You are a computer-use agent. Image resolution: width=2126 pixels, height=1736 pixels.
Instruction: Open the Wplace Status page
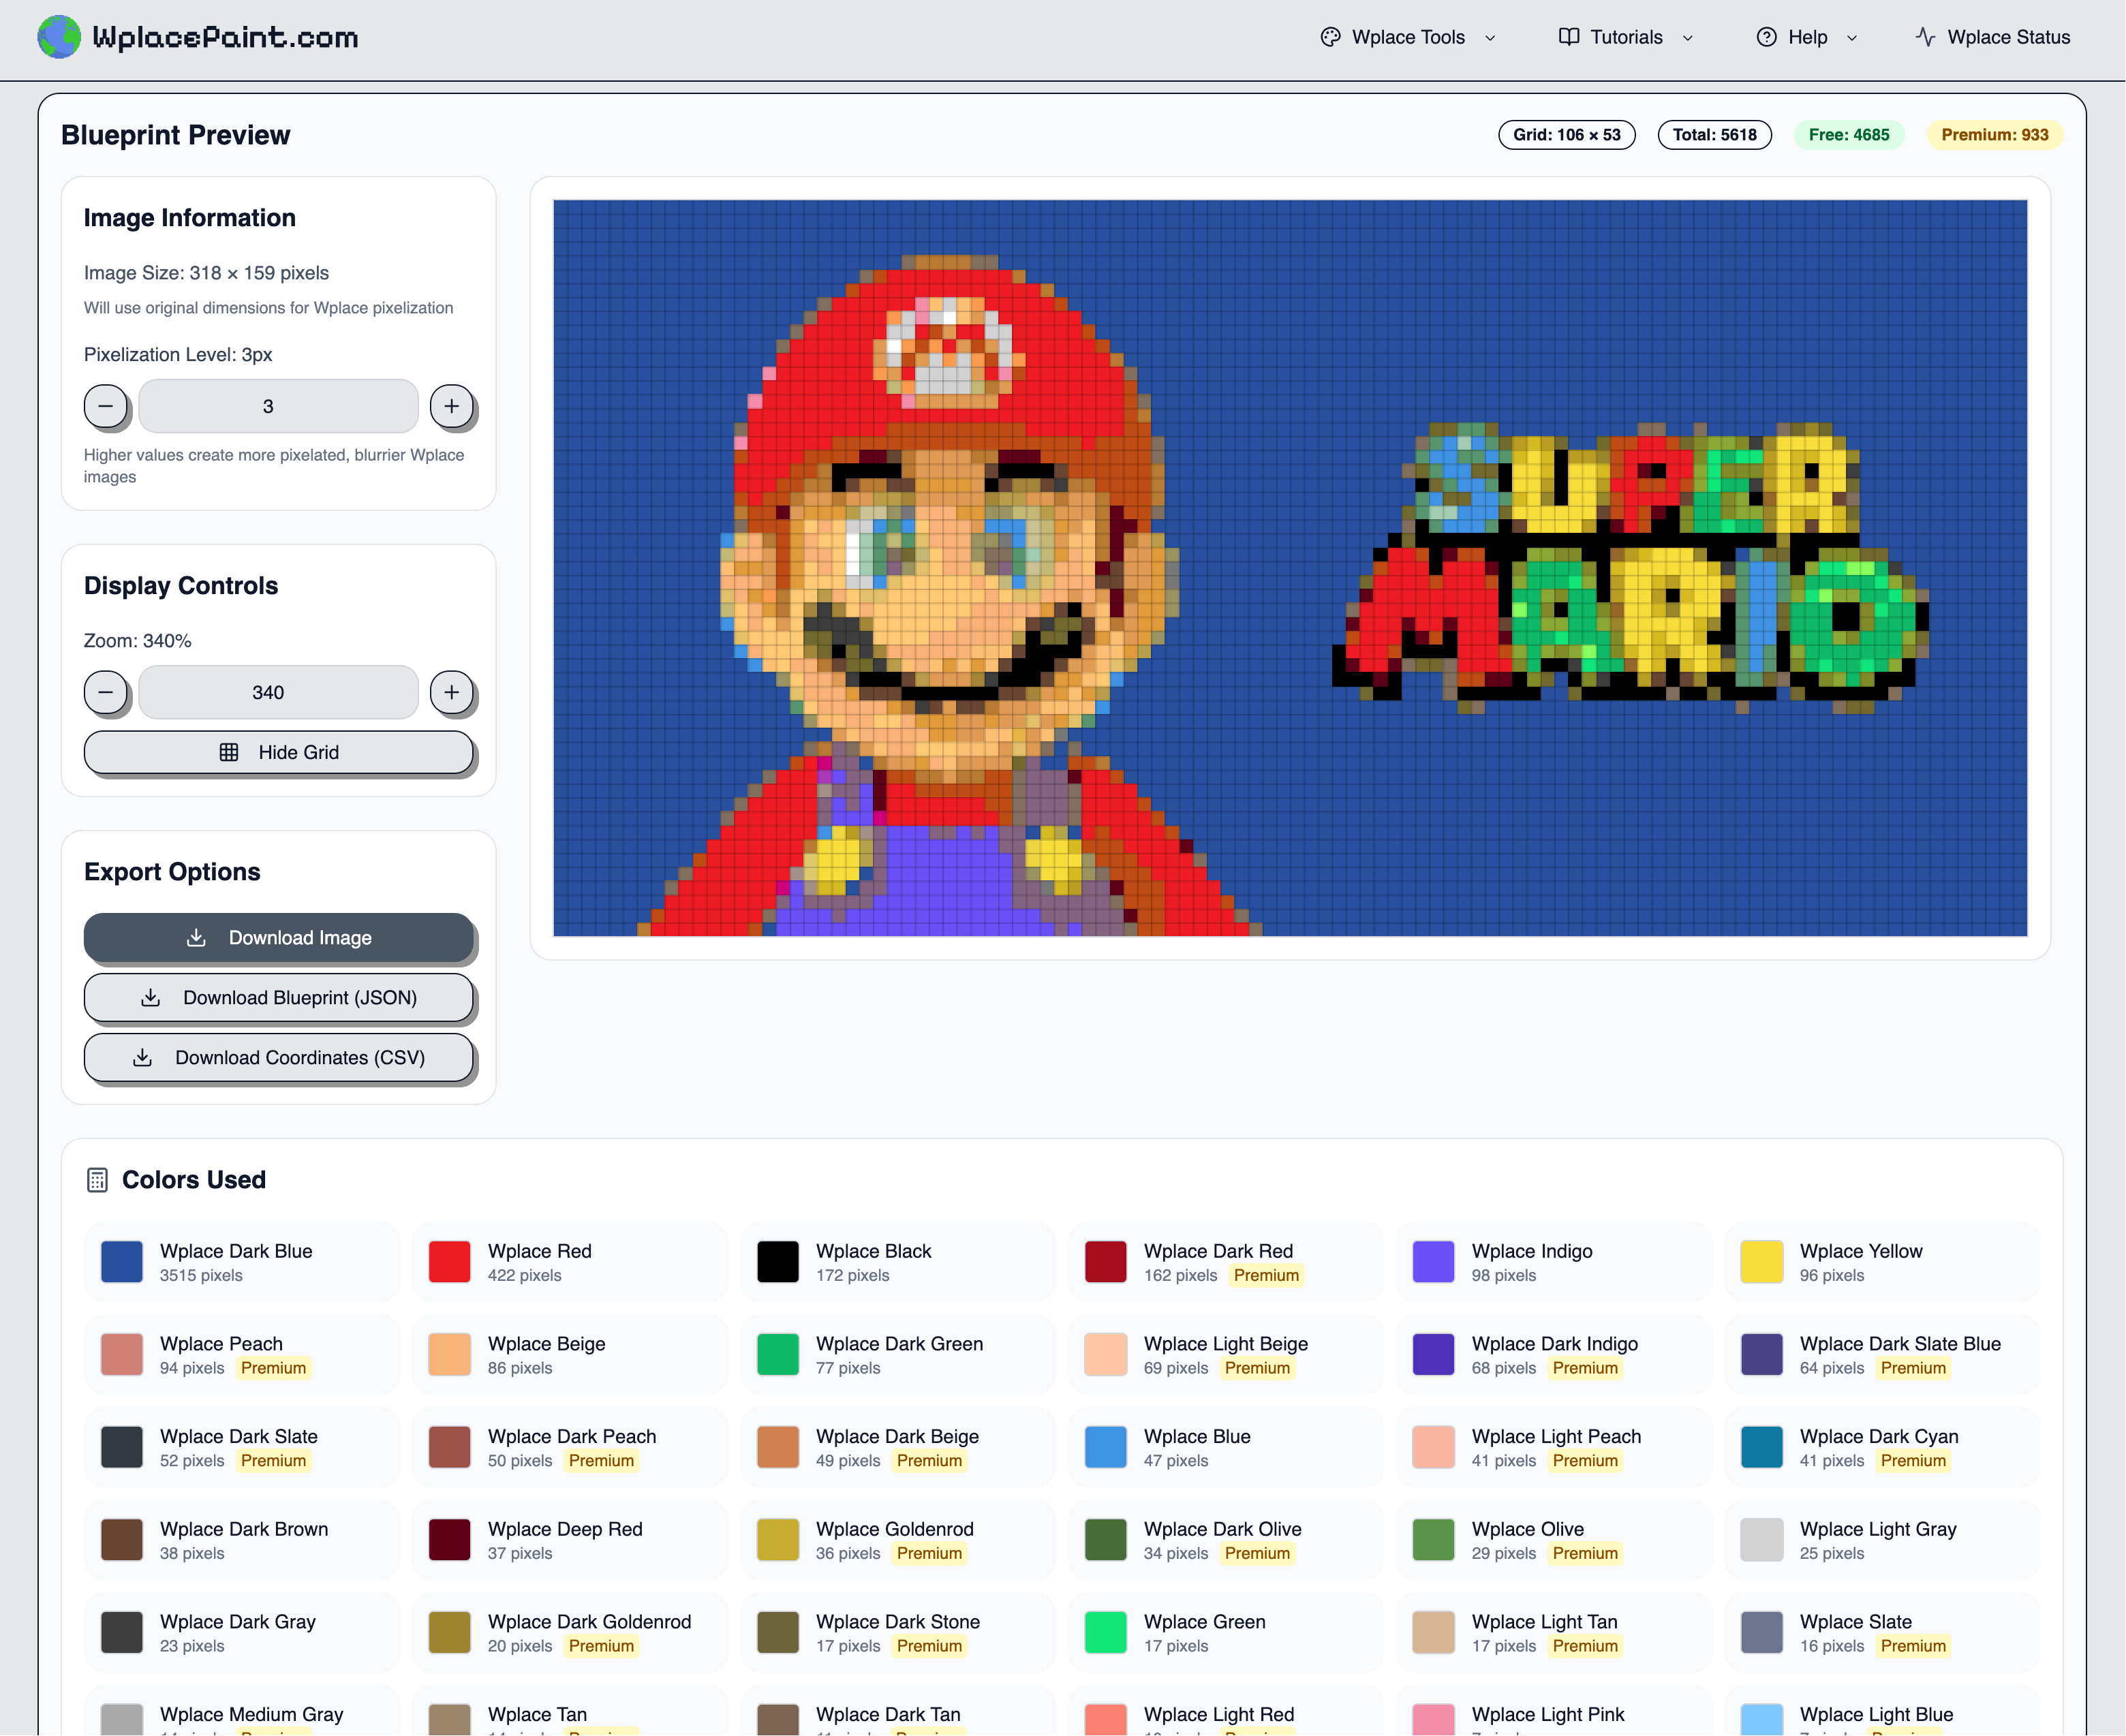click(x=2008, y=37)
